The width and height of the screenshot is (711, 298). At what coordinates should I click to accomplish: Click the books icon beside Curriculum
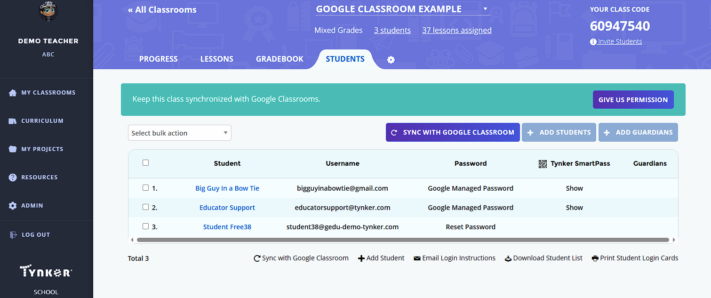(13, 121)
